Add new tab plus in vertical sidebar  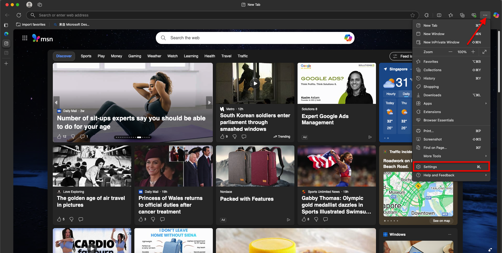tap(6, 64)
